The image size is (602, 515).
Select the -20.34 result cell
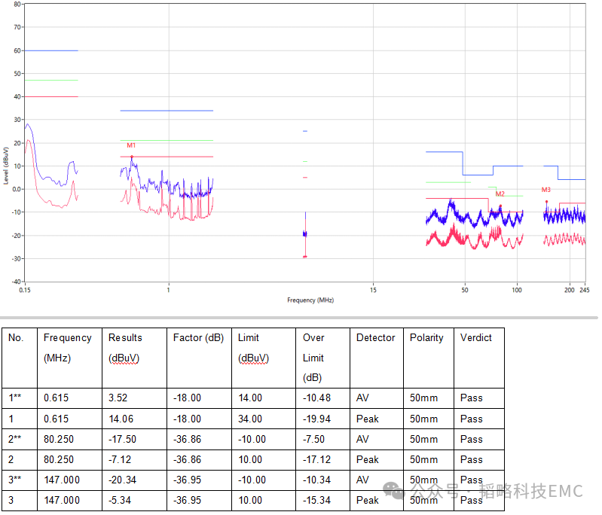click(x=122, y=480)
